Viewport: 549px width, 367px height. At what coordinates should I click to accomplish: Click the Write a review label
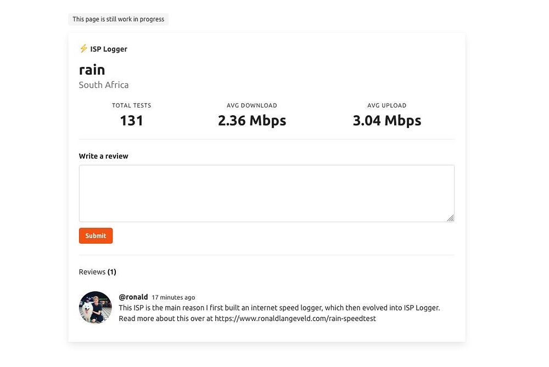pos(103,156)
